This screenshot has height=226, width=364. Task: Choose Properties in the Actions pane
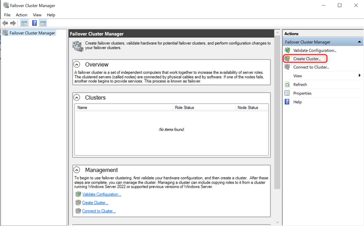pos(302,93)
